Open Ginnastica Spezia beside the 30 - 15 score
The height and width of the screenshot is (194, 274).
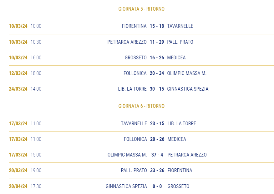(x=188, y=89)
